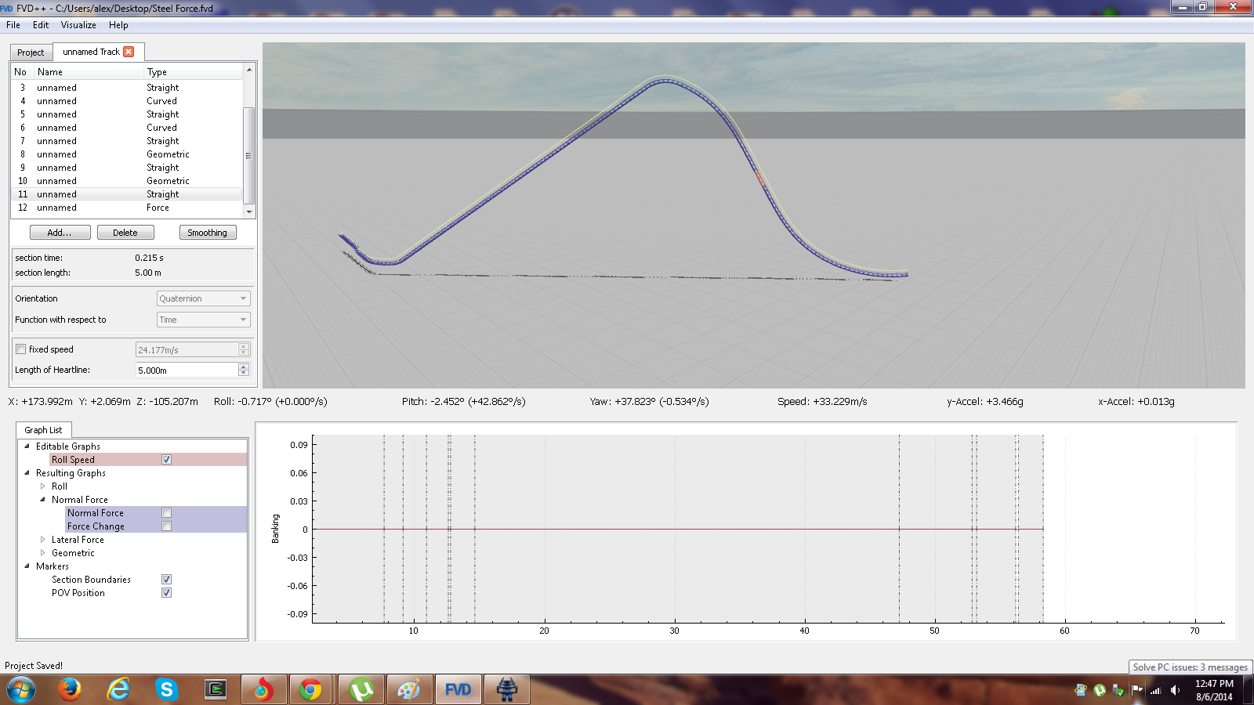Viewport: 1254px width, 705px height.
Task: Click the volume speaker tray icon
Action: (x=1175, y=690)
